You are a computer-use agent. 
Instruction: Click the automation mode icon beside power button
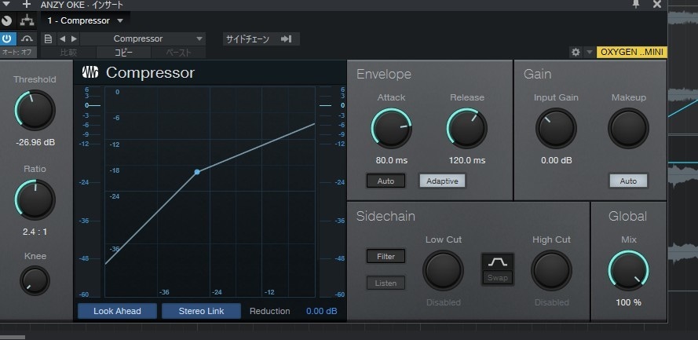coord(27,38)
